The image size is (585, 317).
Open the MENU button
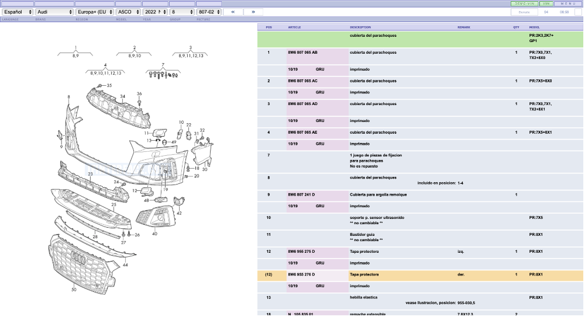point(568,4)
